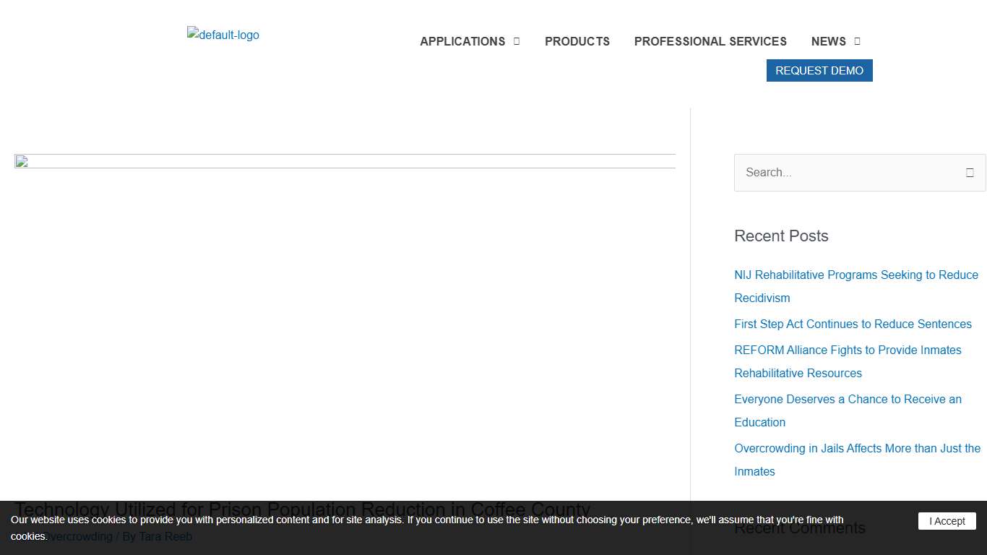Focus the Search text field
Viewport: 987px width, 555px height.
click(x=845, y=173)
